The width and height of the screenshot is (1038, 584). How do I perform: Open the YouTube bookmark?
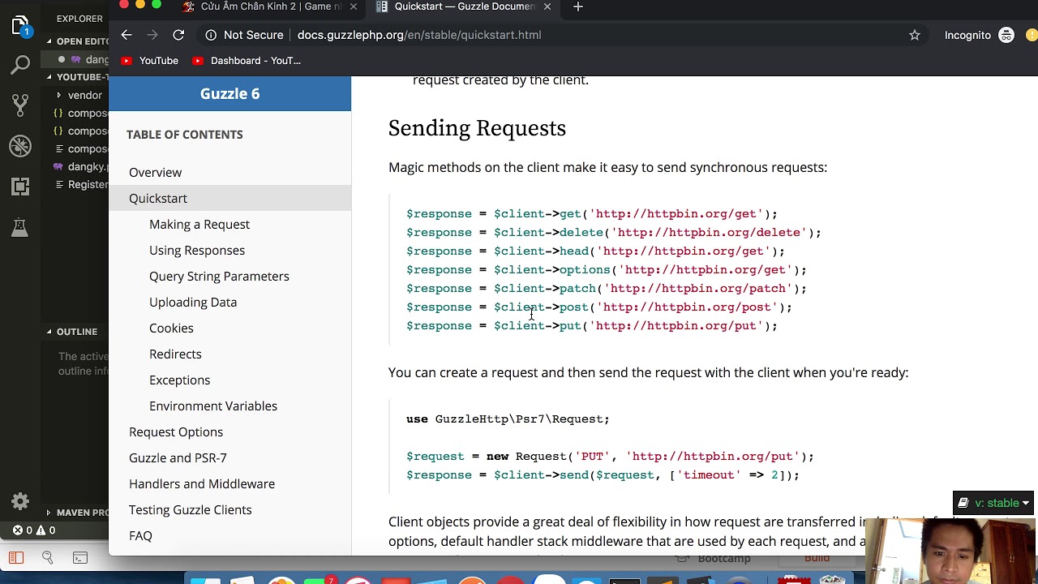click(x=149, y=61)
